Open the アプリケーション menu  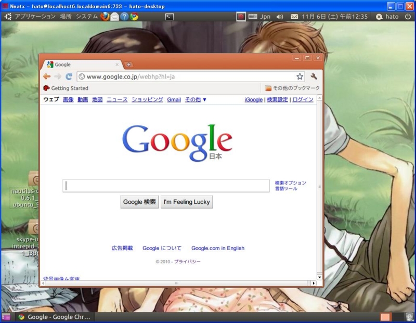[x=35, y=17]
